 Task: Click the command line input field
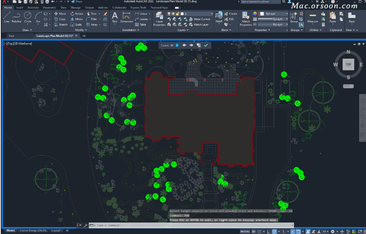tap(191, 225)
